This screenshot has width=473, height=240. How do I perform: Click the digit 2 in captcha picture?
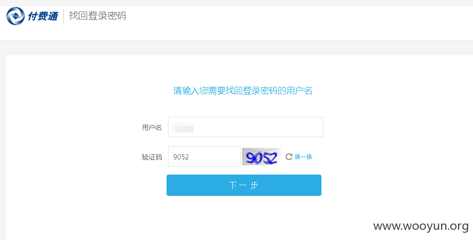point(273,158)
